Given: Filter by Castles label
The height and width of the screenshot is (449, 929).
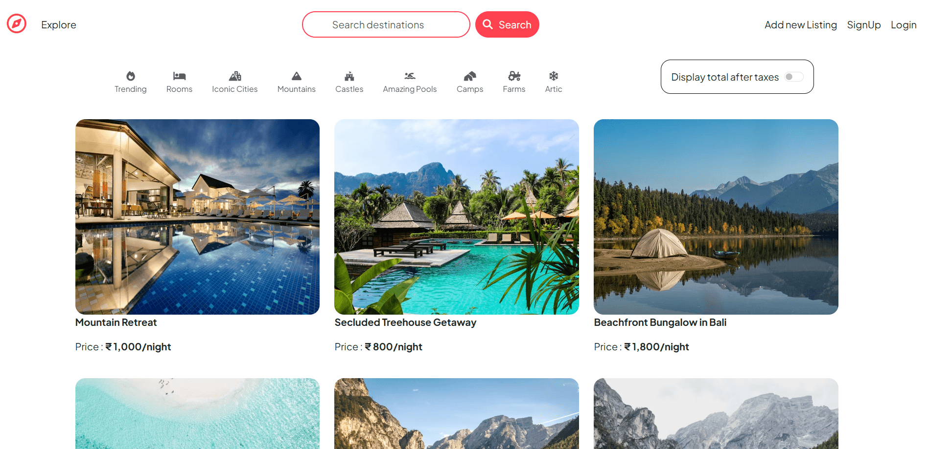Looking at the screenshot, I should coord(349,89).
